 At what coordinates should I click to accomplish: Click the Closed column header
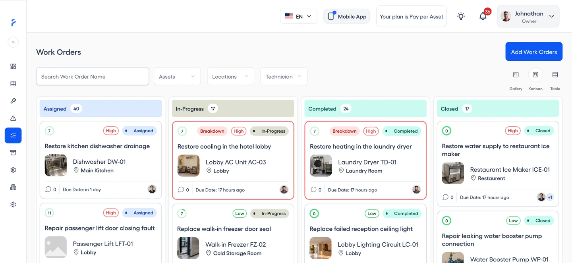pyautogui.click(x=498, y=108)
